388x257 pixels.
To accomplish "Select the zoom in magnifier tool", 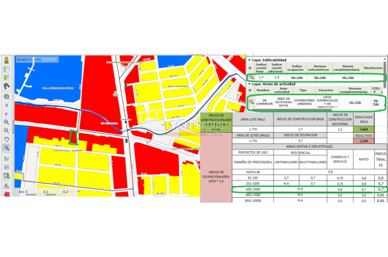I will [7, 122].
